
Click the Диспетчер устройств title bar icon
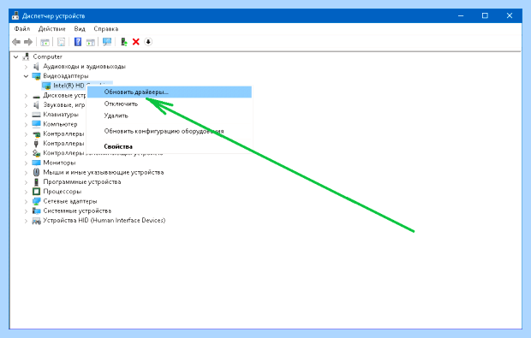coord(15,15)
